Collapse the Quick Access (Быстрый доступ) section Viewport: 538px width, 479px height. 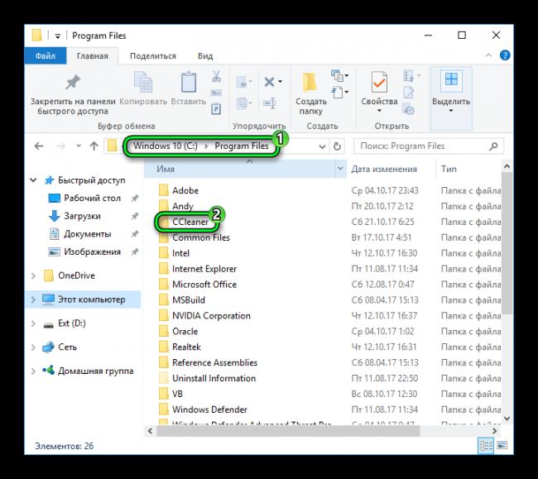coord(34,180)
